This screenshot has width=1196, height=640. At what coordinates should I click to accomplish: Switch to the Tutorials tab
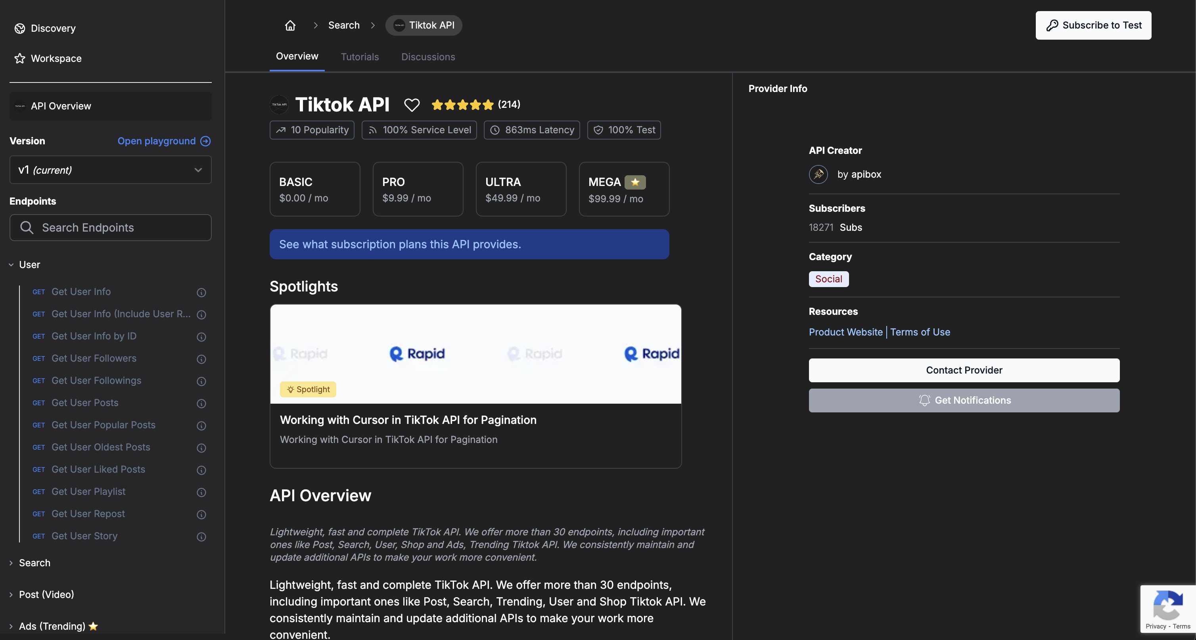point(359,57)
